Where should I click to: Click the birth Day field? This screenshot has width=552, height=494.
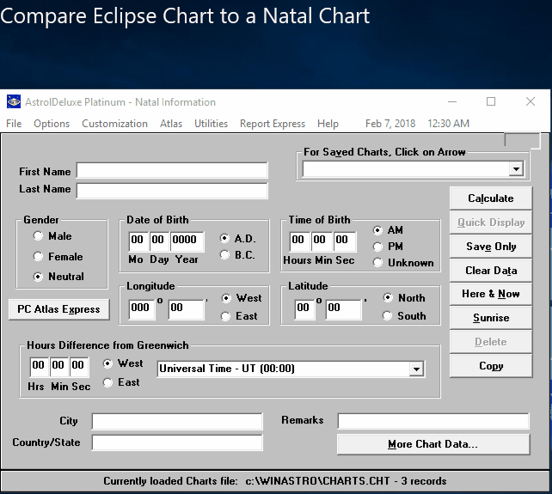[x=159, y=241]
